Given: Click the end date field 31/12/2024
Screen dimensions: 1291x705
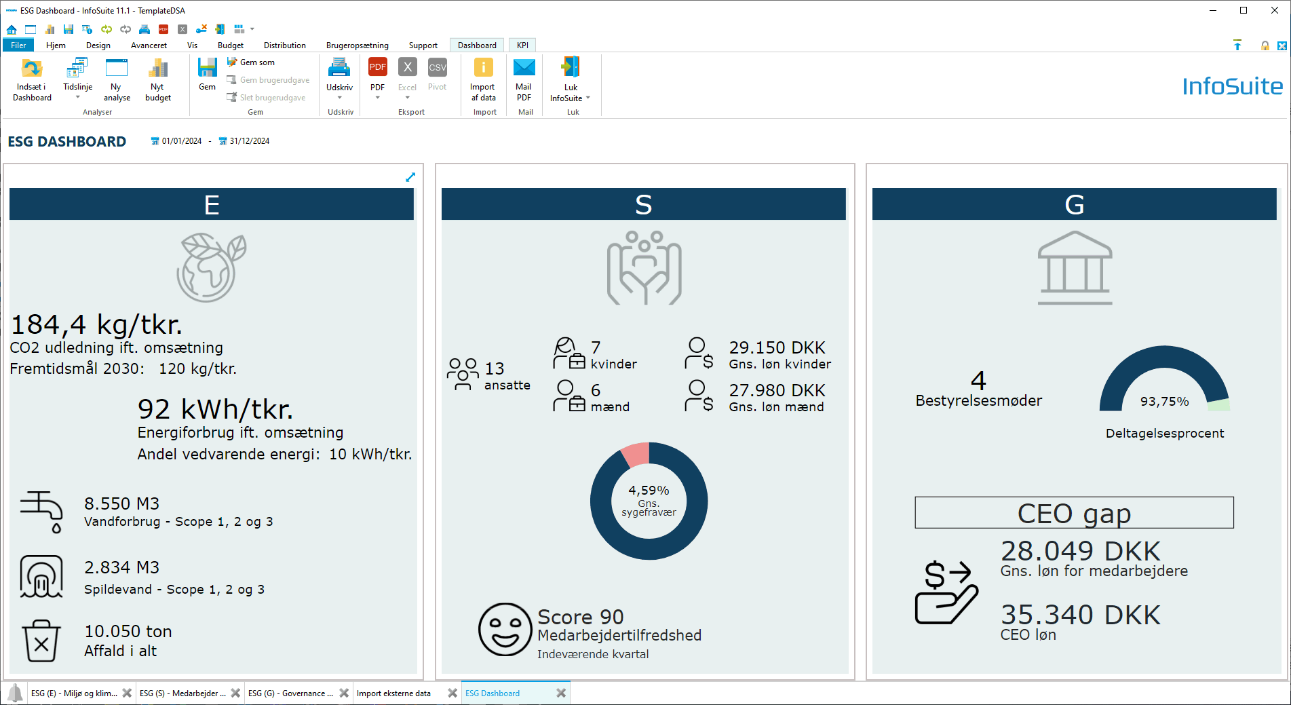Looking at the screenshot, I should pos(244,141).
